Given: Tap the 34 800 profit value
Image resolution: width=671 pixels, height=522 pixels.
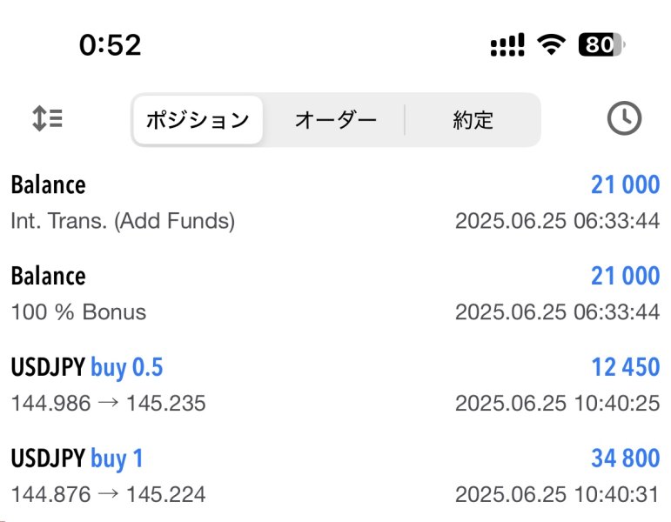Looking at the screenshot, I should pos(625,458).
